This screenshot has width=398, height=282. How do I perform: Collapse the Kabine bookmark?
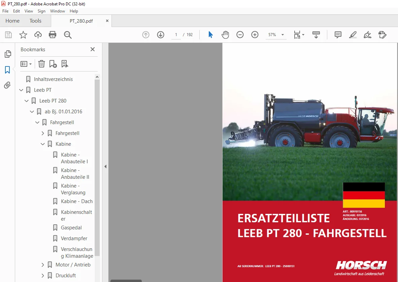pyautogui.click(x=43, y=144)
